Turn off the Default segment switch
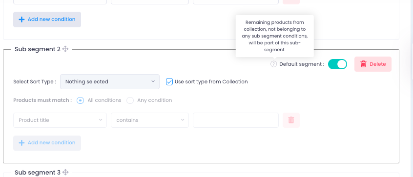The height and width of the screenshot is (177, 413). 337,64
